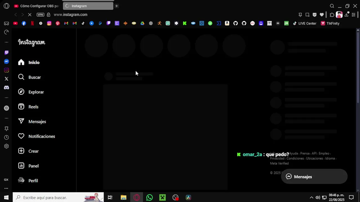Screen dimensions: 360x202
Task: Open File Explorer from taskbar
Action: pos(123,198)
